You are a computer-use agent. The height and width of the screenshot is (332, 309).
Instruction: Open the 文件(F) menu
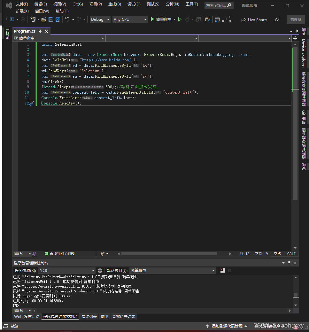(22, 4)
